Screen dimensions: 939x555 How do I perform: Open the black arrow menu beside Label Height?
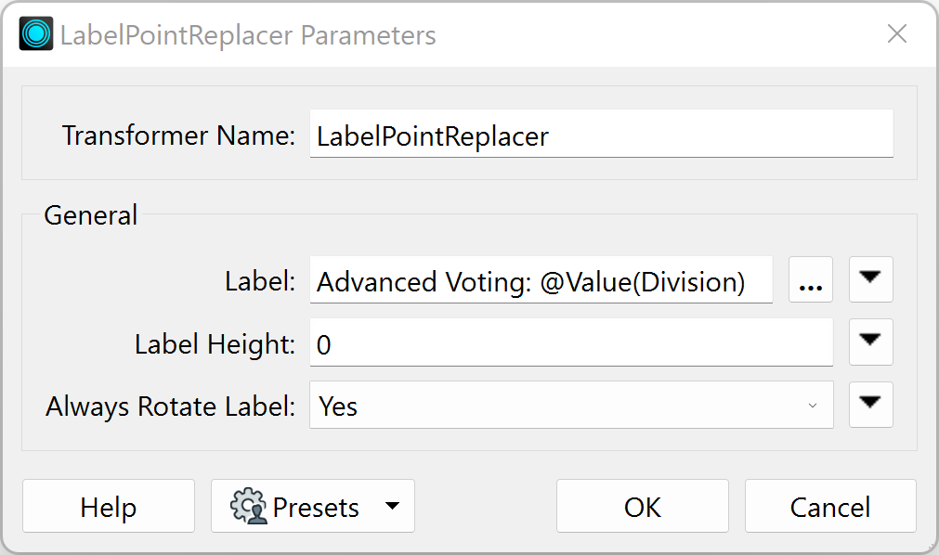click(870, 342)
